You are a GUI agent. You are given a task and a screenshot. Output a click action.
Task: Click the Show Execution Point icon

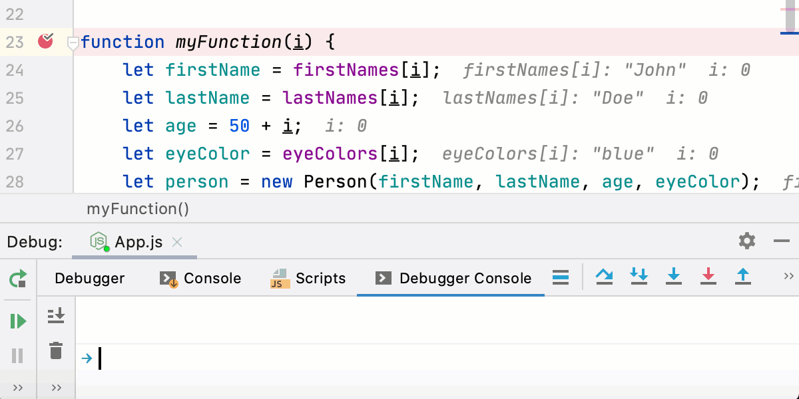(x=561, y=278)
